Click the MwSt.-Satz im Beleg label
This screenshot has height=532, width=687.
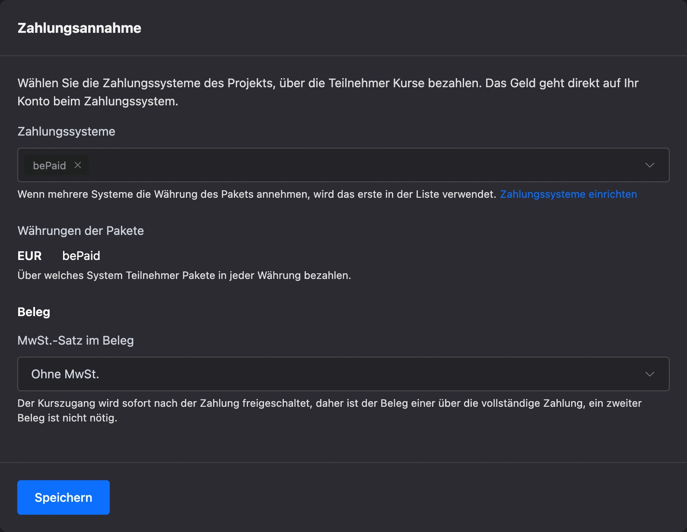tap(76, 341)
